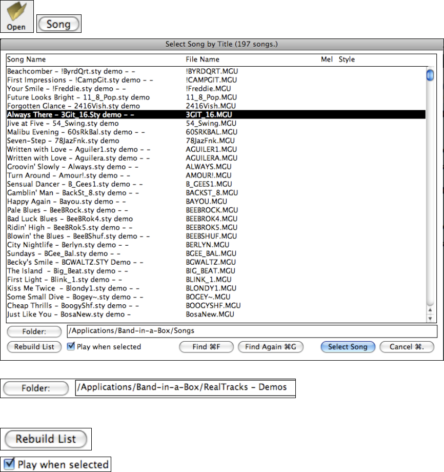The image size is (444, 472).
Task: Select Your Smile - !Freddie.sty demo row
Action: tap(216, 89)
